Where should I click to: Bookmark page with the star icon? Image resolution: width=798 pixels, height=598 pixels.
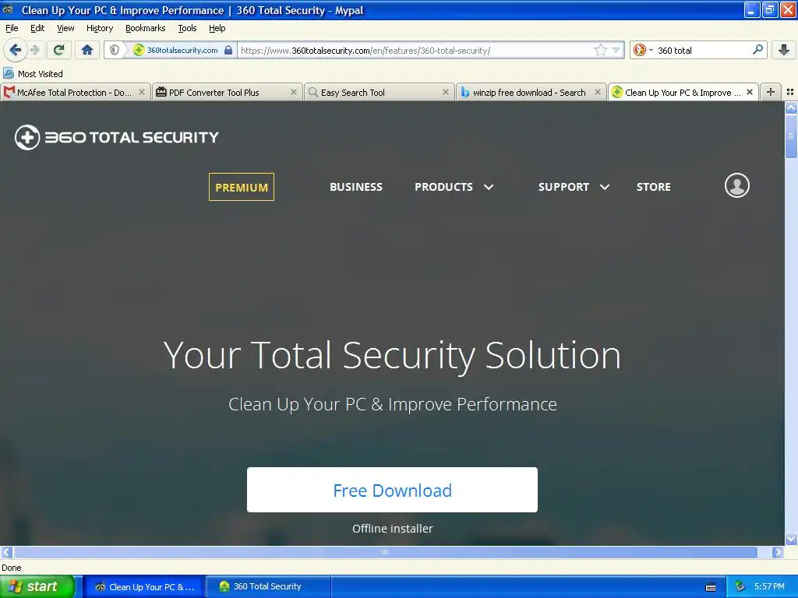tap(601, 50)
